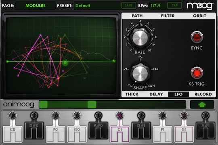Tap the TAP tempo button
Screen dimensions: 218x145
pyautogui.click(x=175, y=6)
